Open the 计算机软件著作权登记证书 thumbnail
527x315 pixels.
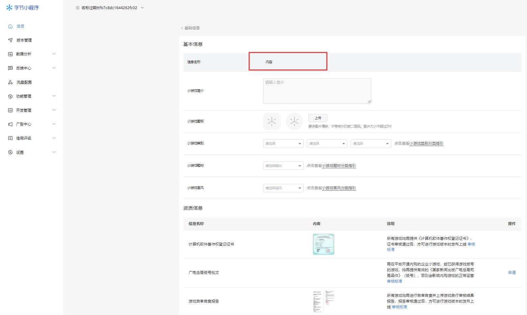click(x=323, y=244)
